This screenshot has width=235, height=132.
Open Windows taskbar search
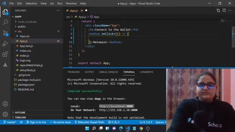coord(94,128)
